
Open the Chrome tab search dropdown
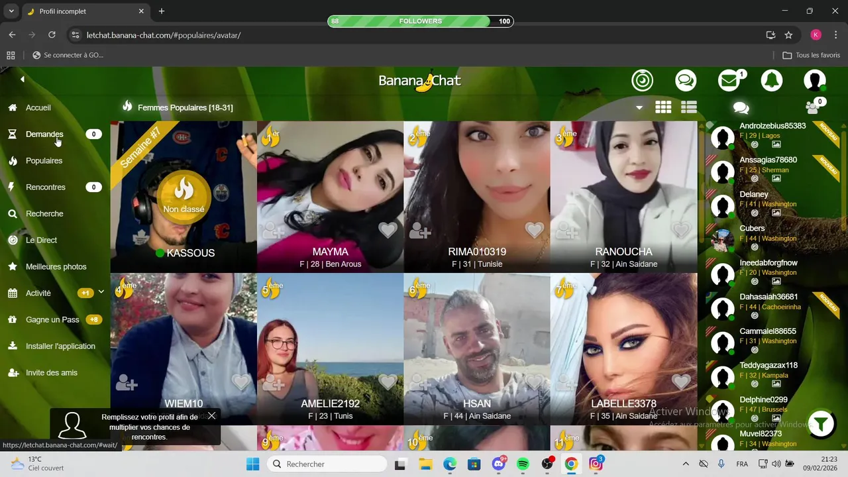[11, 11]
